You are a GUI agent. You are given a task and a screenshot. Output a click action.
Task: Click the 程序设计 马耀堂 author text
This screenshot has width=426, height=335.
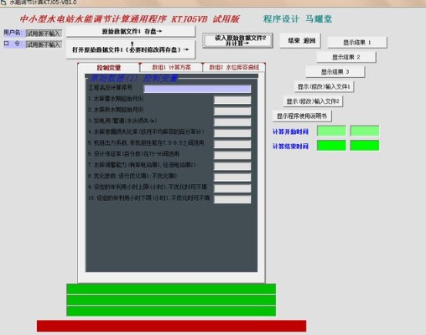pyautogui.click(x=298, y=19)
